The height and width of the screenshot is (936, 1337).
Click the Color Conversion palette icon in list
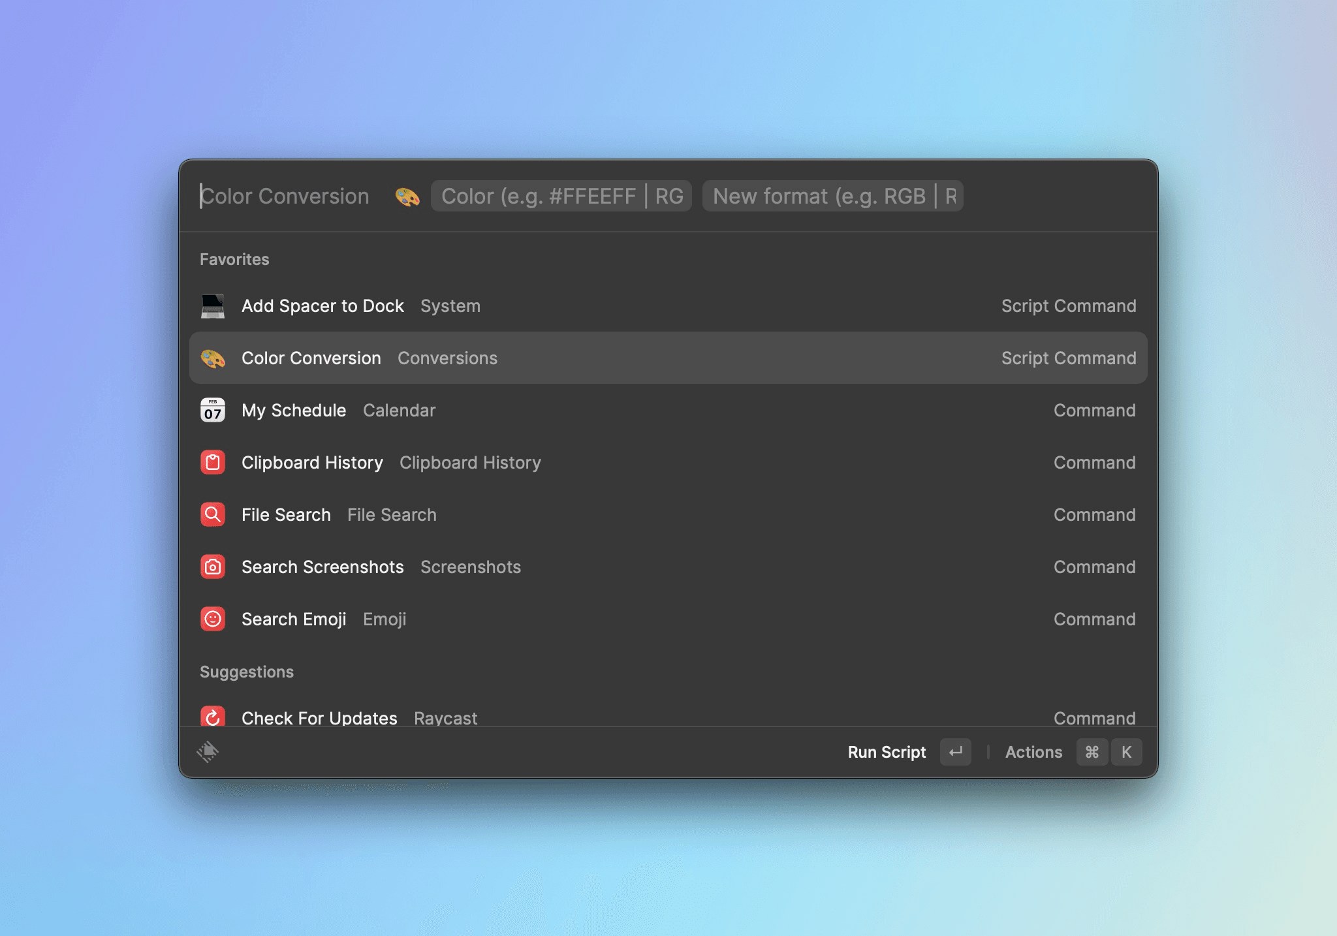[213, 358]
